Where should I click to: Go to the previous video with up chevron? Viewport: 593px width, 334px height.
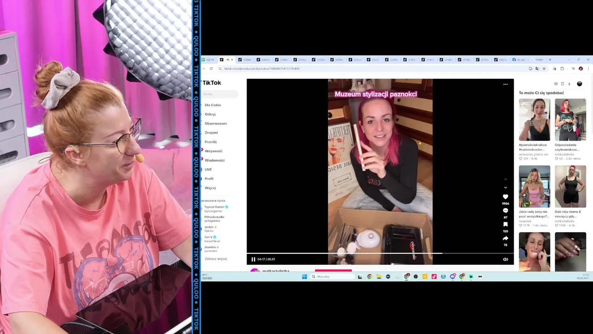click(505, 180)
